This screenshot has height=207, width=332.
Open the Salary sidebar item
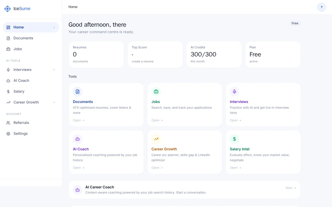tap(31, 92)
